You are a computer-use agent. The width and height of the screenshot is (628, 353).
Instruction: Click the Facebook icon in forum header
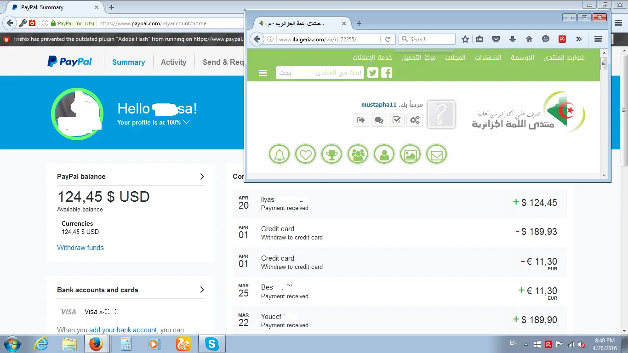coord(387,73)
